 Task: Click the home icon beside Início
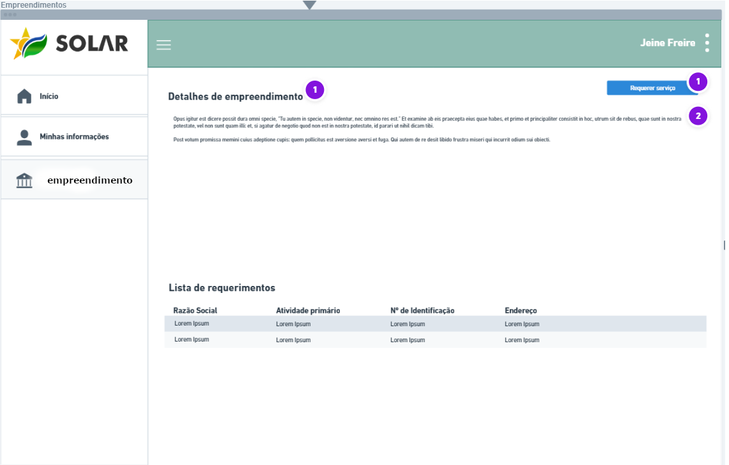click(24, 96)
